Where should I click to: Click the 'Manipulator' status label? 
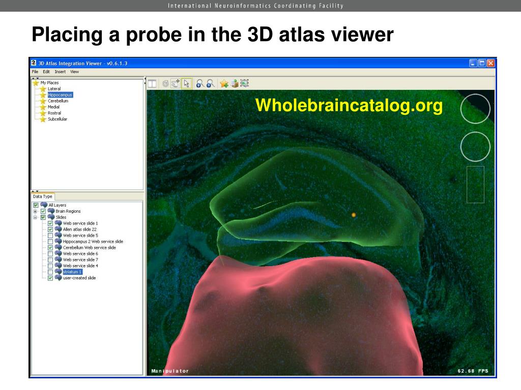[170, 371]
